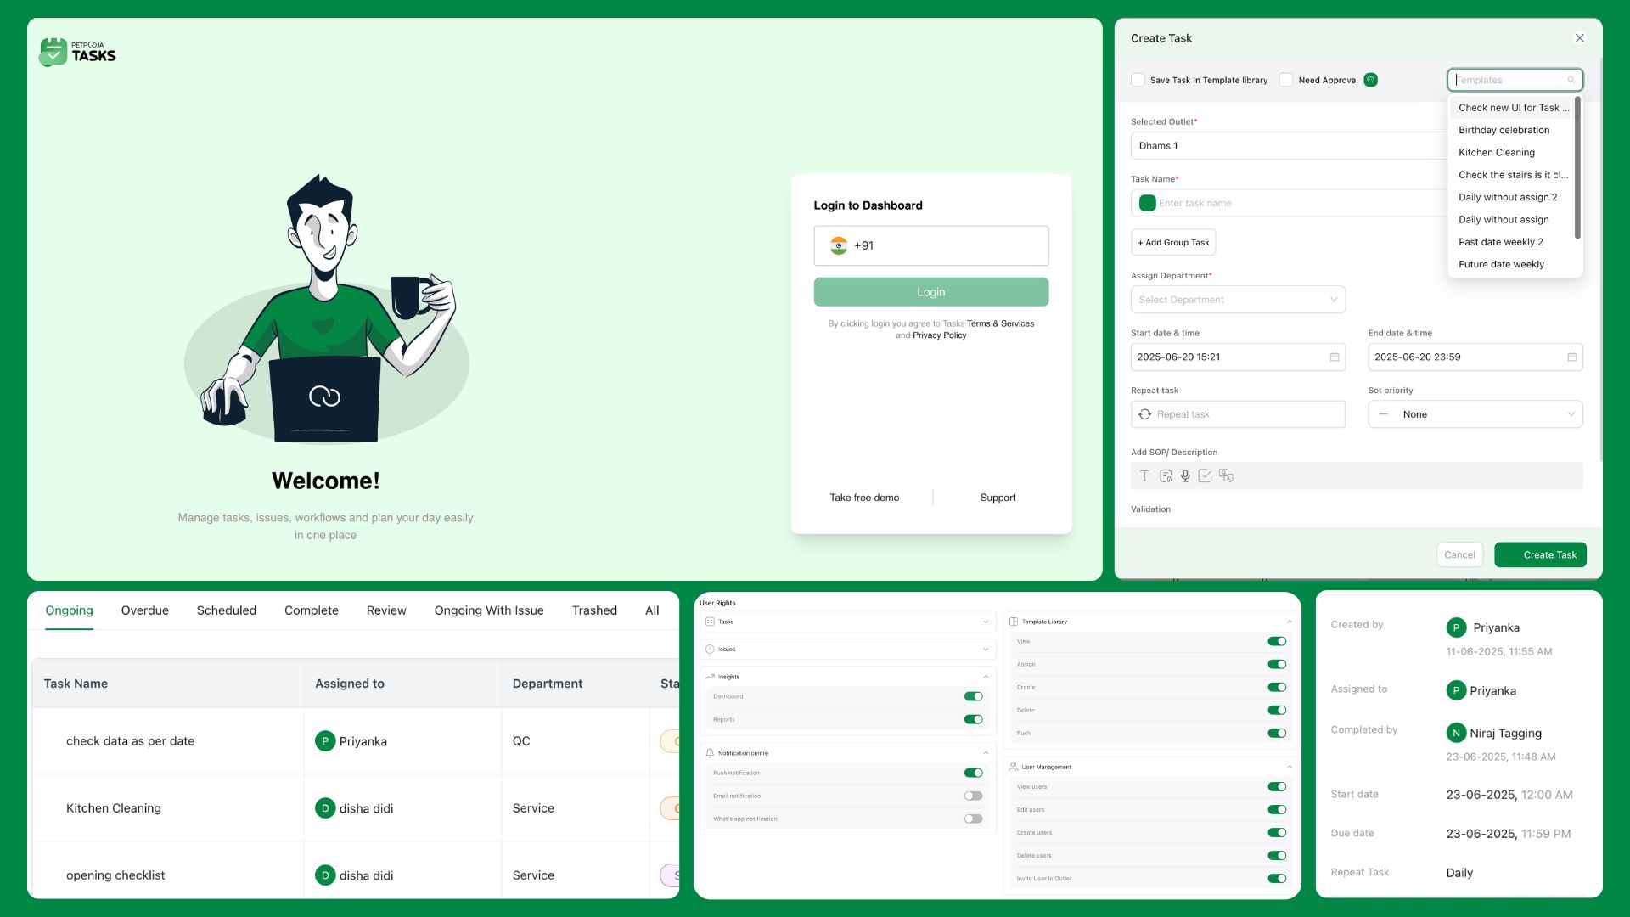Tick the Need Approval checkbox
1630x917 pixels.
tap(1286, 80)
